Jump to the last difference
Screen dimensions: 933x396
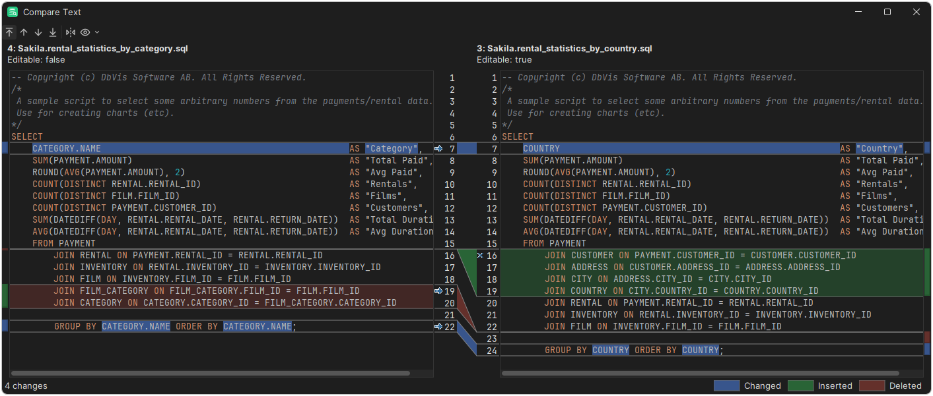(x=53, y=32)
